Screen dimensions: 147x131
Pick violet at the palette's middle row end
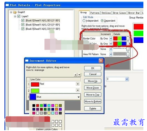pos(60,109)
